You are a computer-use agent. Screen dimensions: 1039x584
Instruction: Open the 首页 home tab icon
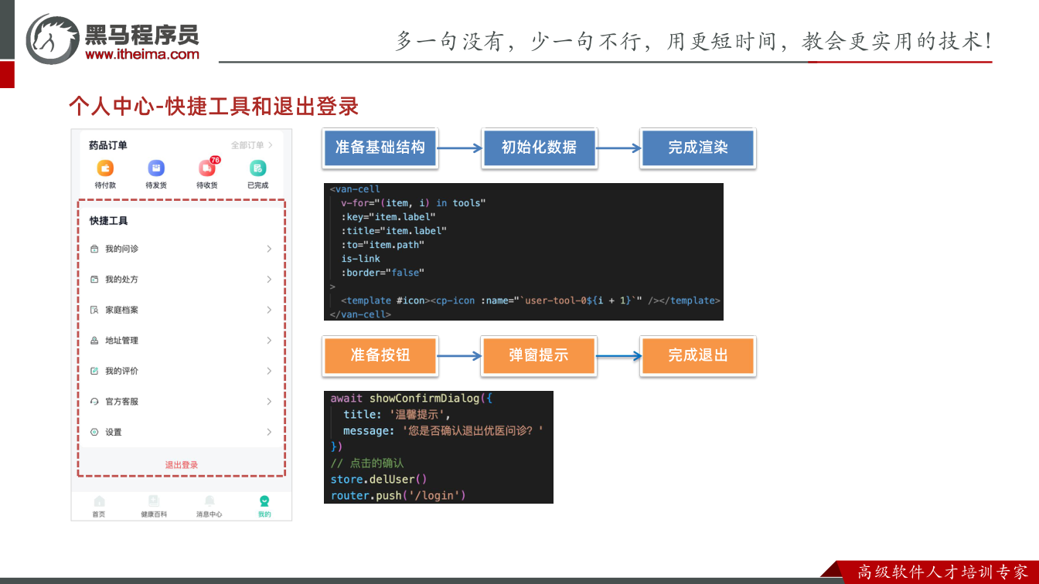click(99, 501)
